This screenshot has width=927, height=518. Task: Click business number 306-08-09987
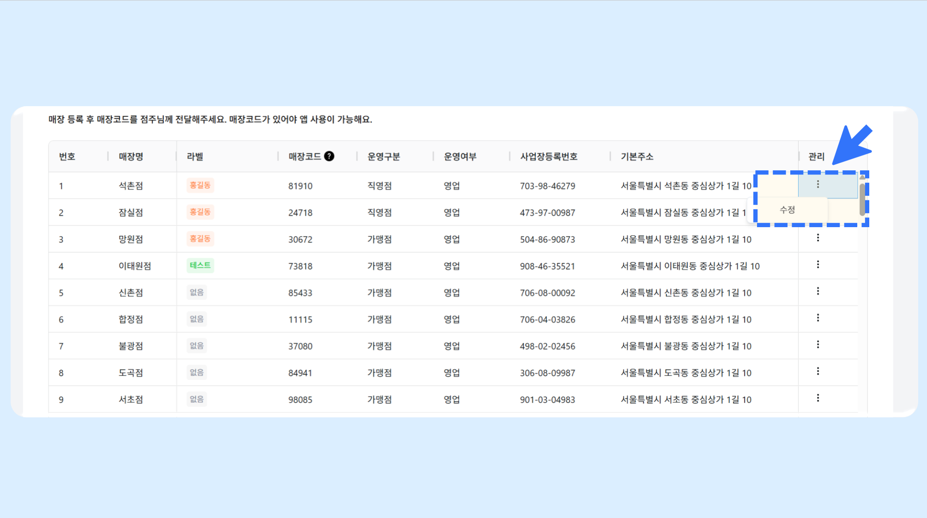(x=547, y=373)
